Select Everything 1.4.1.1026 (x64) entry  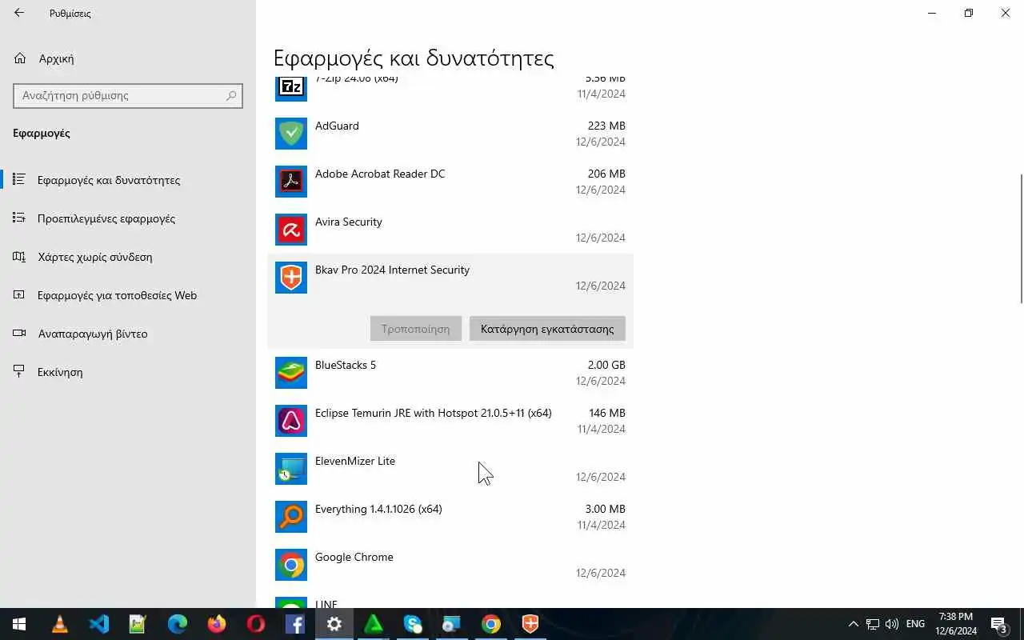point(378,509)
